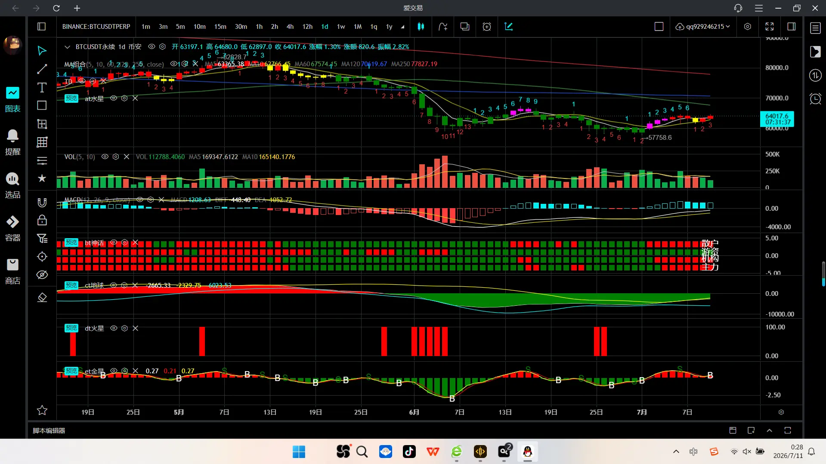Select the rectangle shape tool
Image resolution: width=826 pixels, height=464 pixels.
coord(42,105)
